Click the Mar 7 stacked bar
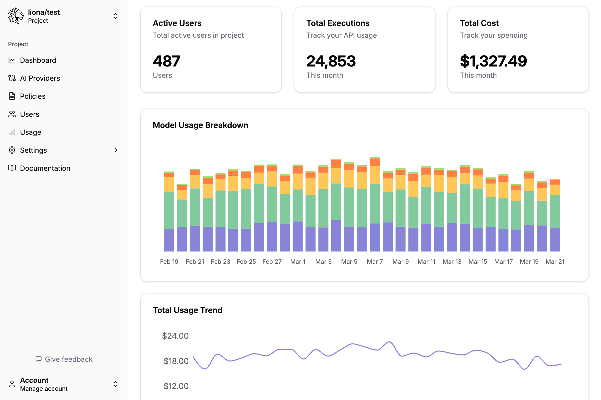Viewport: 601px width, 400px height. click(375, 204)
